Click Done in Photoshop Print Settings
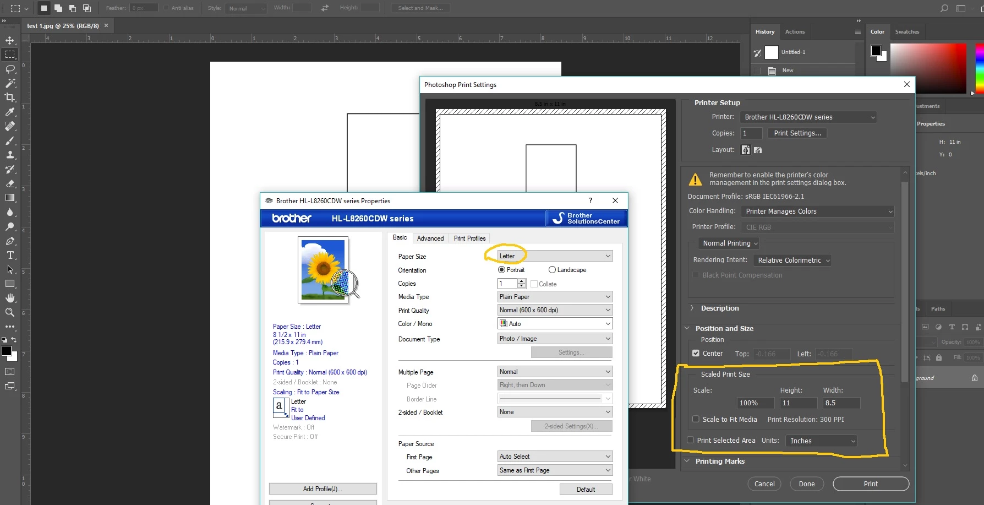The height and width of the screenshot is (505, 984). click(807, 484)
